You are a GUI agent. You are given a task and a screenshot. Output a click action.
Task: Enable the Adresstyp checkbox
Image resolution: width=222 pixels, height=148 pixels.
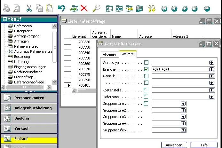pyautogui.click(x=146, y=62)
